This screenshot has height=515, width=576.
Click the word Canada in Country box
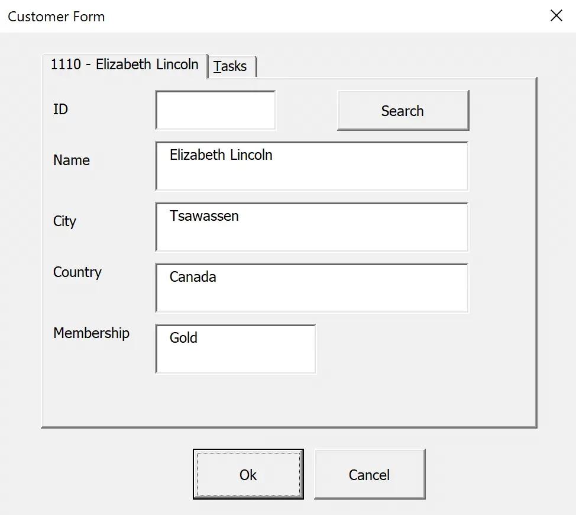[193, 277]
